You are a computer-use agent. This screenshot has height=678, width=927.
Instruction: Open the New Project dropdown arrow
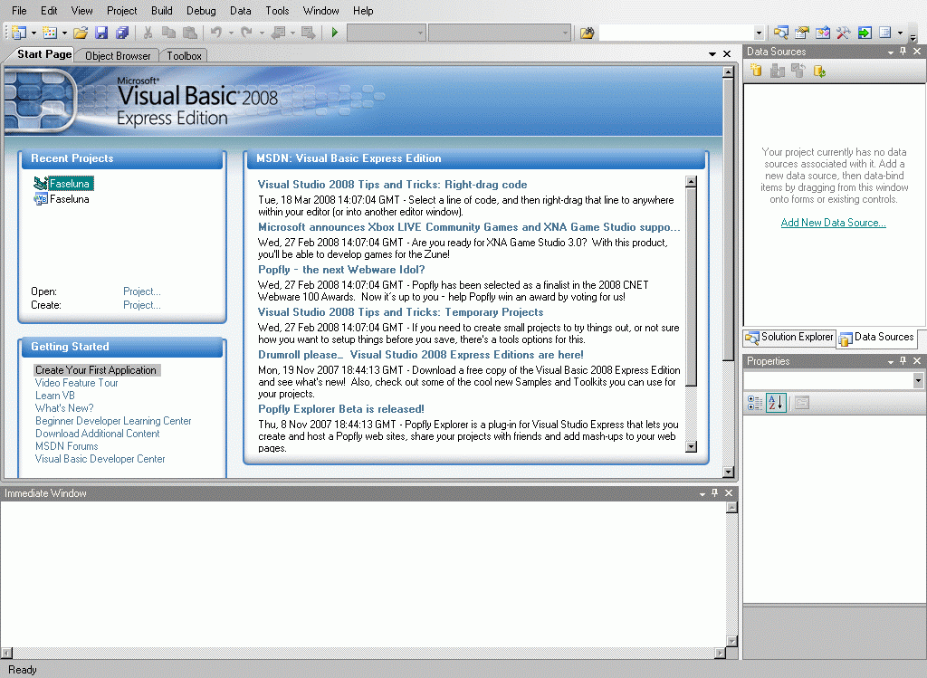[x=33, y=33]
